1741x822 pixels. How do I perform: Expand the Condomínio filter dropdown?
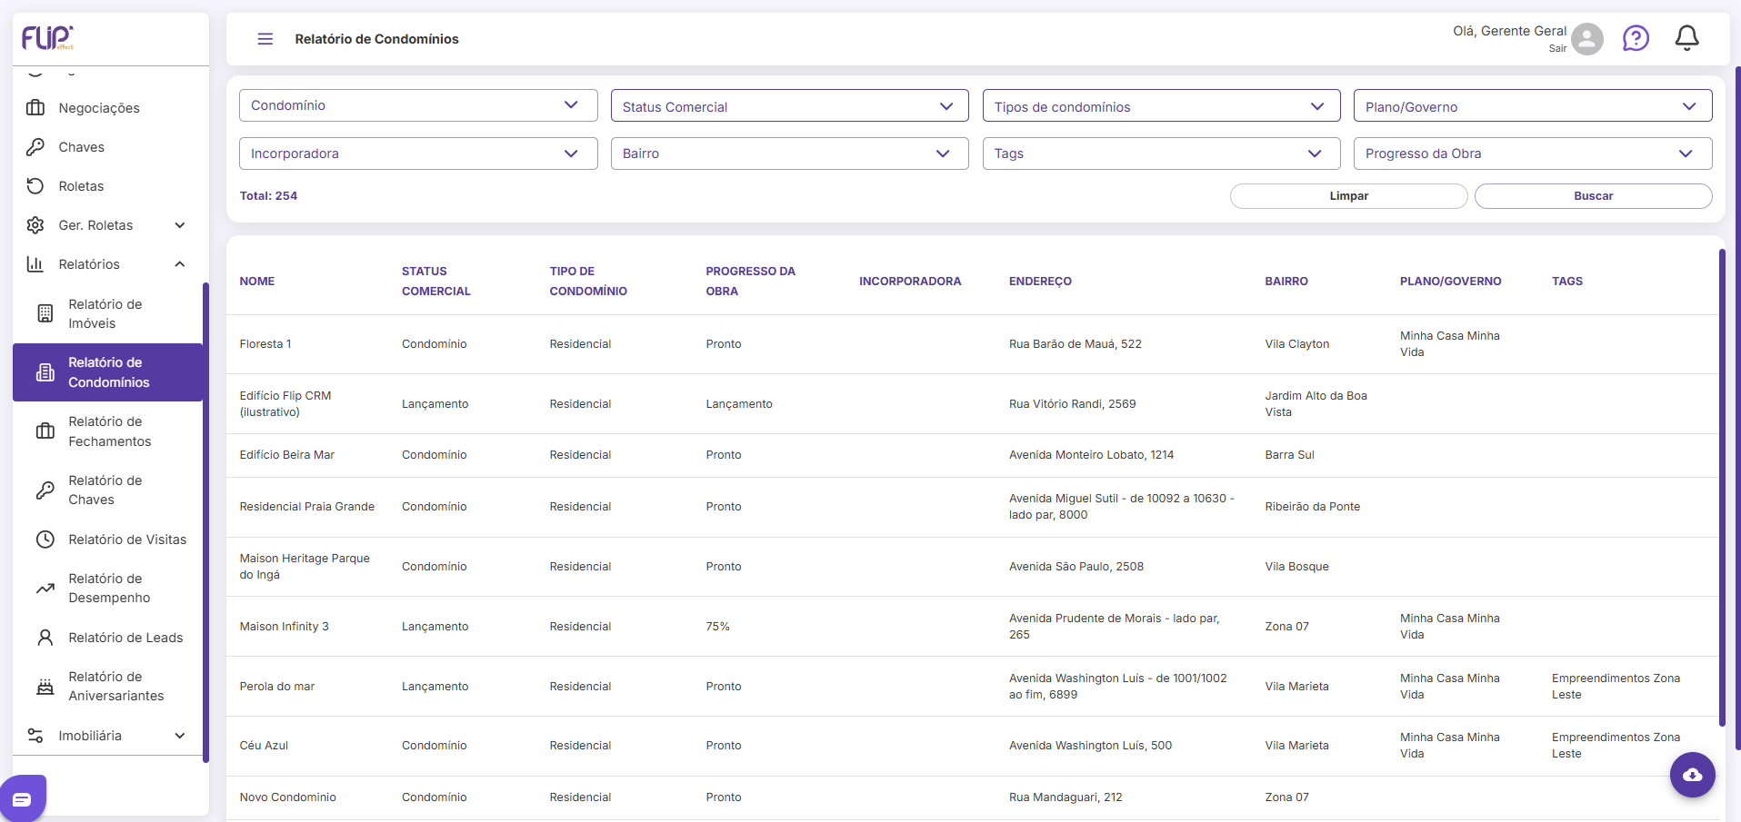point(418,105)
